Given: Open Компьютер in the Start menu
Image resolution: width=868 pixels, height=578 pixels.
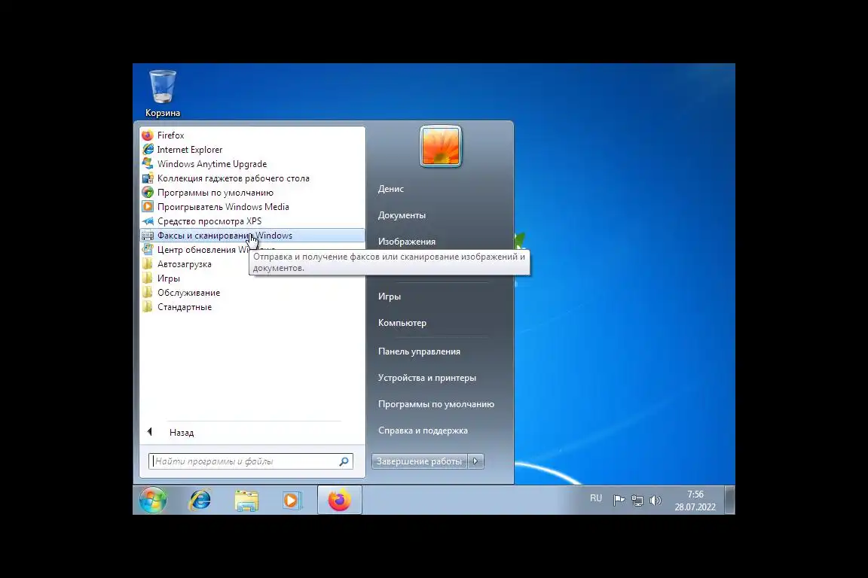Looking at the screenshot, I should click(402, 323).
